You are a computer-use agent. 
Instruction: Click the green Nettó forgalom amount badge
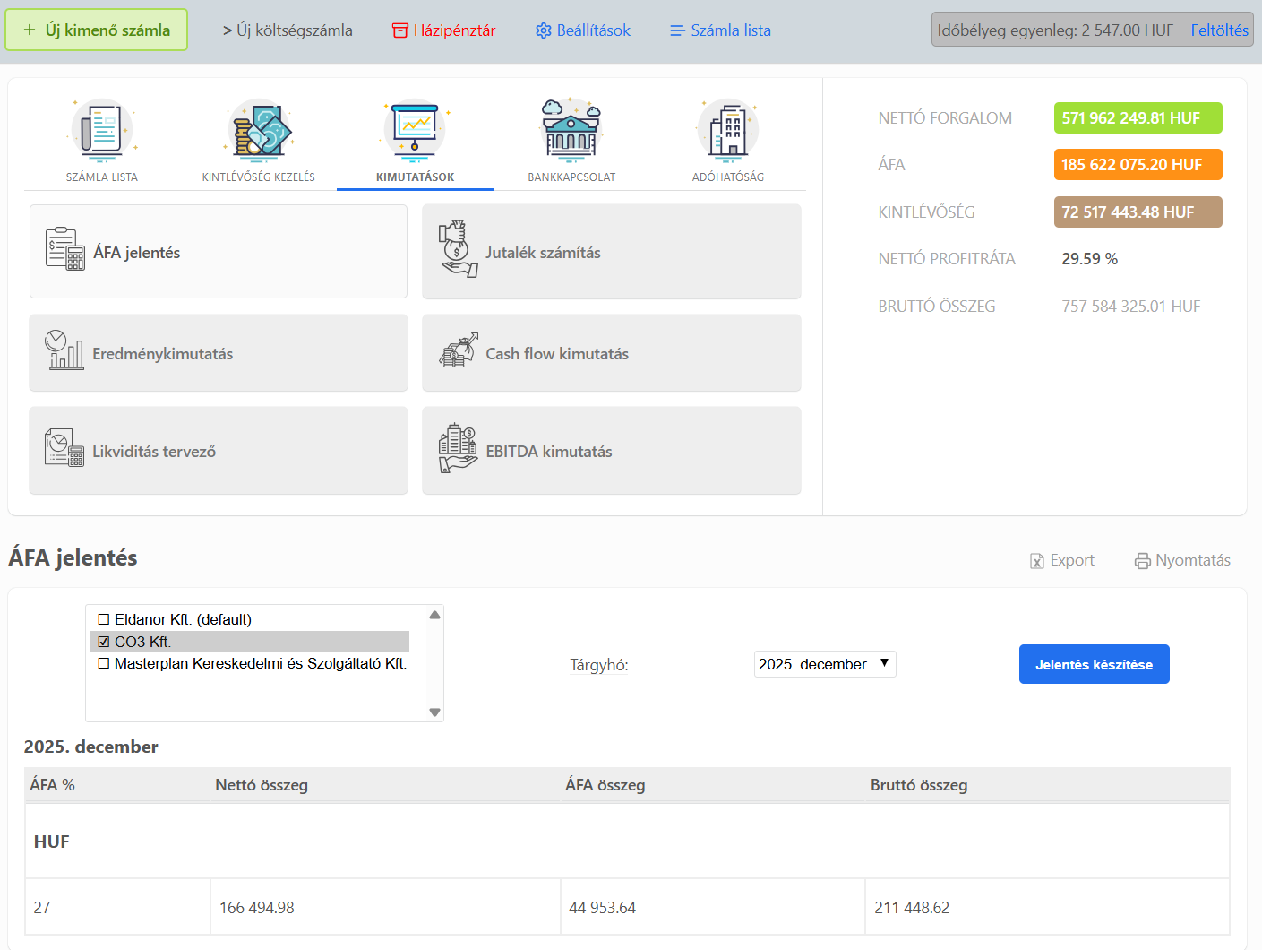click(1138, 118)
